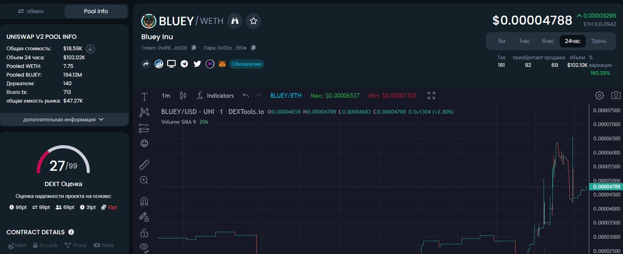Open the Indicators menu
Screen dimensions: 623x254
(215, 96)
